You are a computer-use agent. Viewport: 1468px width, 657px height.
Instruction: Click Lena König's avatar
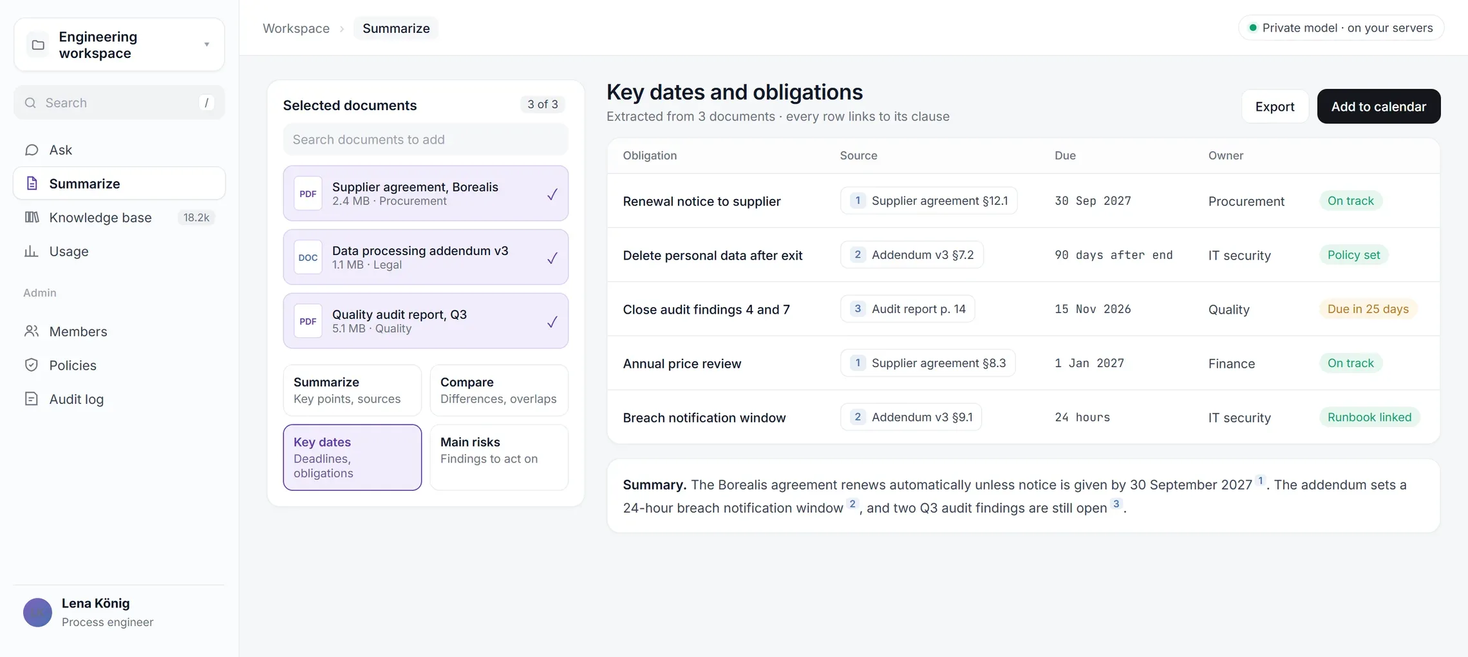37,613
